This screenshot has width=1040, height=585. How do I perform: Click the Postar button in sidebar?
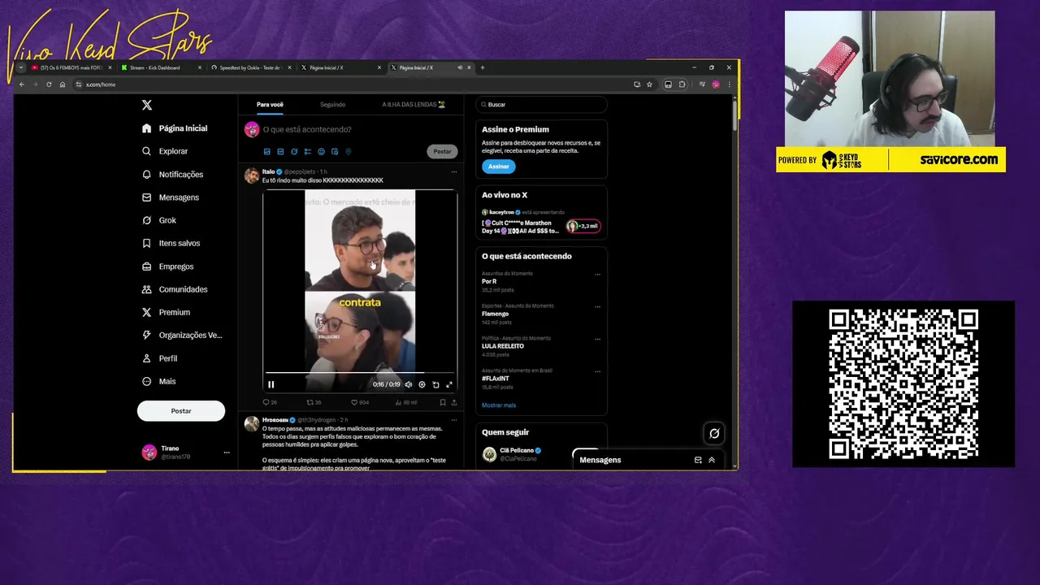point(181,411)
